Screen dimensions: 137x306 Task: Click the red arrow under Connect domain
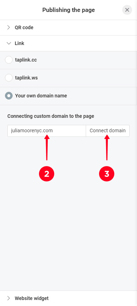[107, 148]
